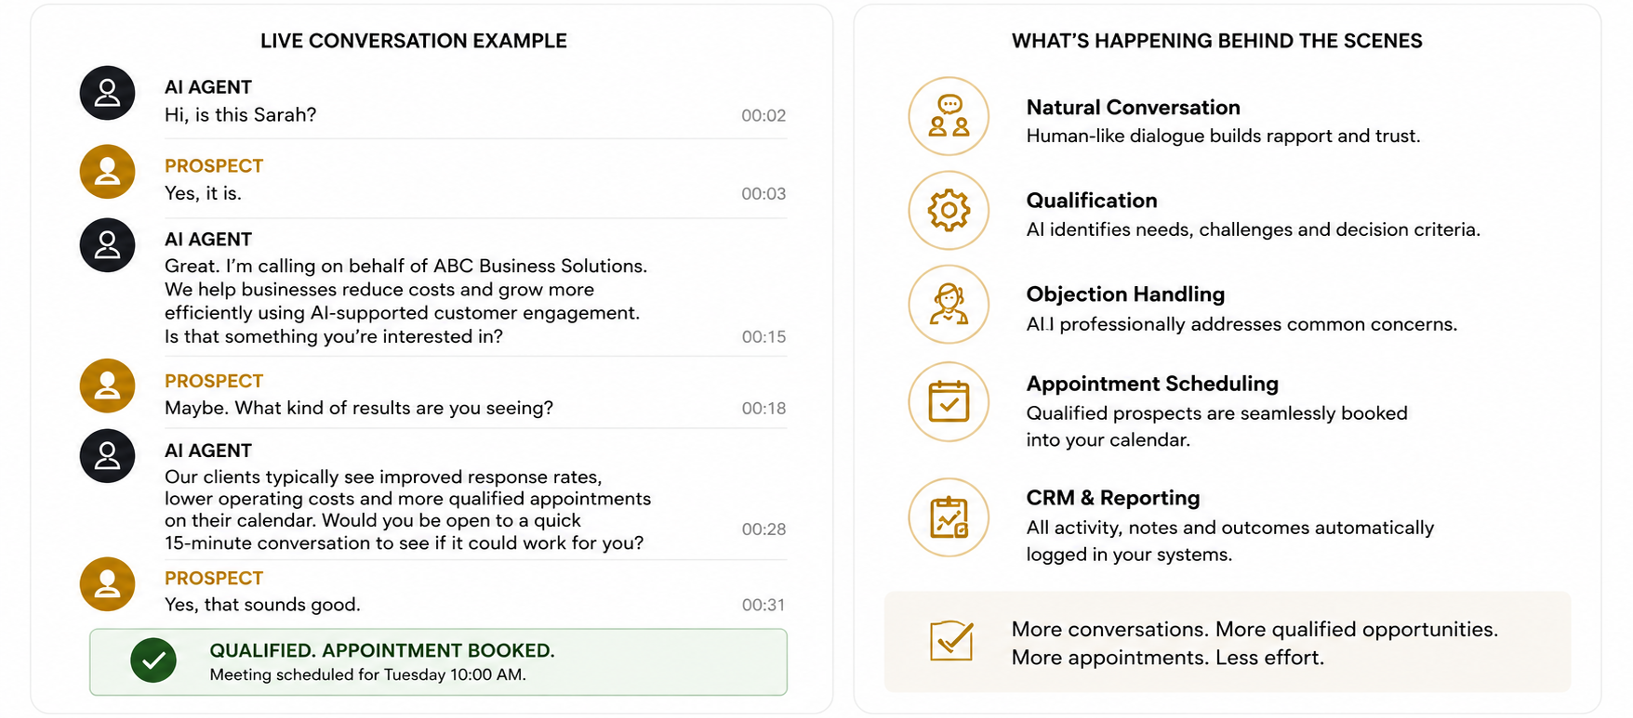
Task: Click the "Natural Conversation" title
Action: pos(1133,107)
